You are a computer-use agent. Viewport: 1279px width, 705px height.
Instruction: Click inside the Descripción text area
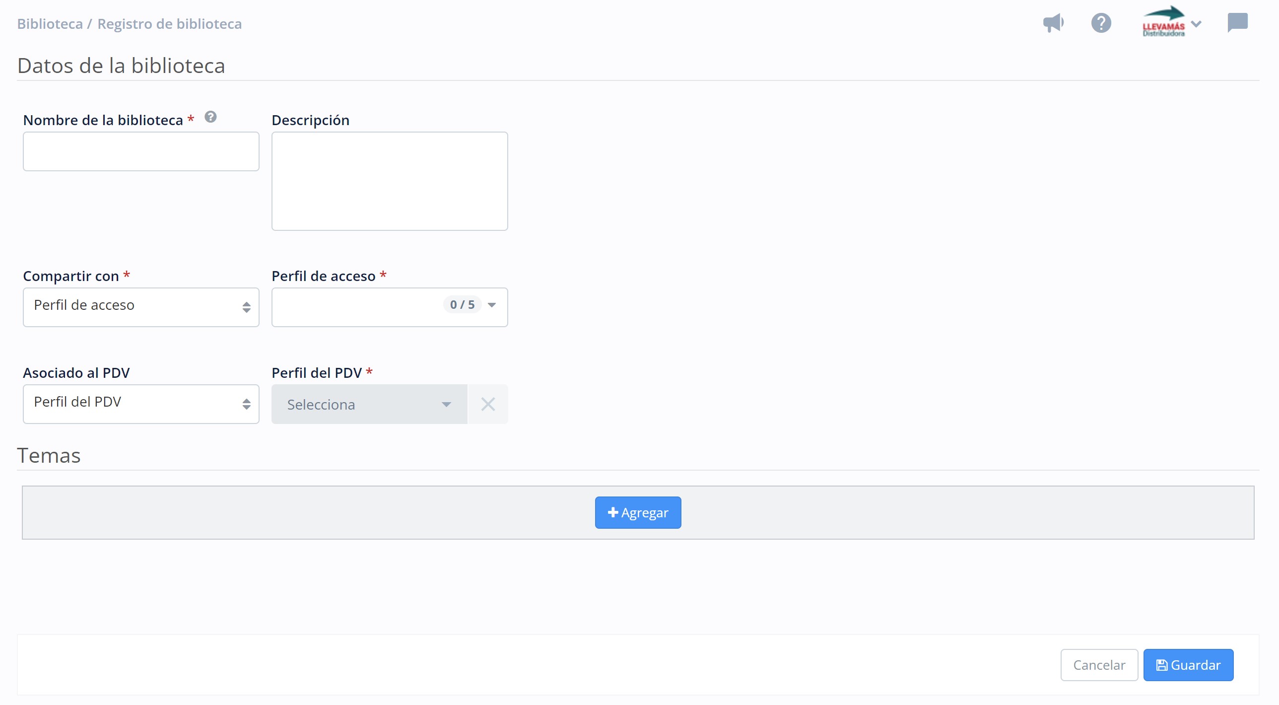[389, 181]
